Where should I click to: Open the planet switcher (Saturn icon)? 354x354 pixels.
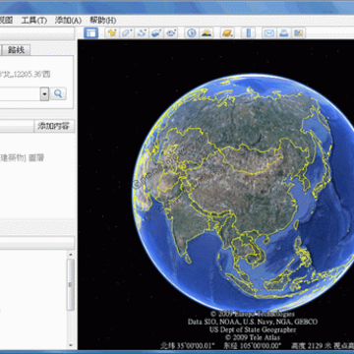(x=227, y=32)
